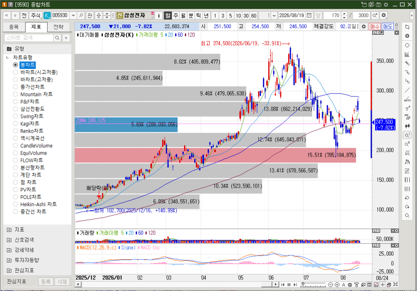Viewport: 417px width, 291px height.
Task: Open the data inspection magnifier tool
Action: [407, 135]
